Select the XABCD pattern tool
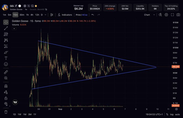Viewport: 183px width, 118px height. [x=6, y=40]
